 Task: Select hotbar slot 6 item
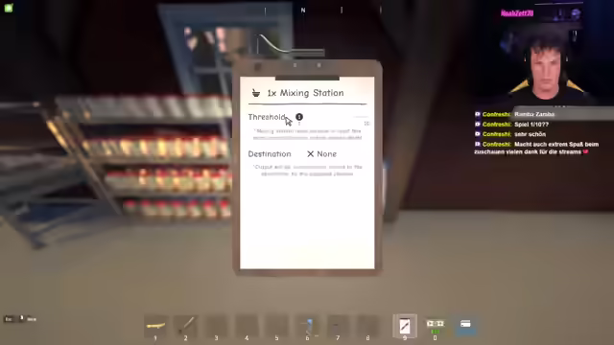pos(307,326)
